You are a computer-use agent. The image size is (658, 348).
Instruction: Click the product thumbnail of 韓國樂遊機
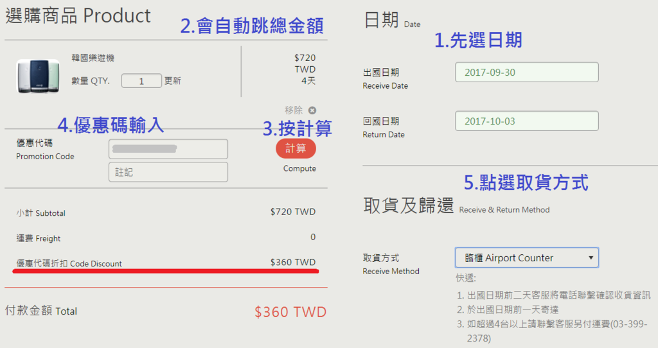pos(38,76)
